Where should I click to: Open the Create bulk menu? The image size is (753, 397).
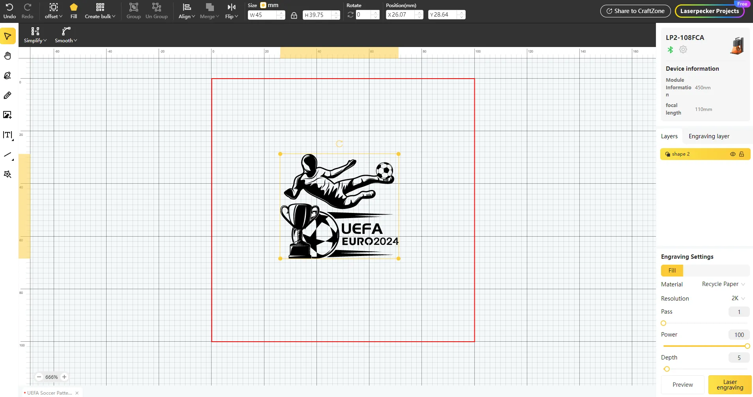[x=100, y=11]
